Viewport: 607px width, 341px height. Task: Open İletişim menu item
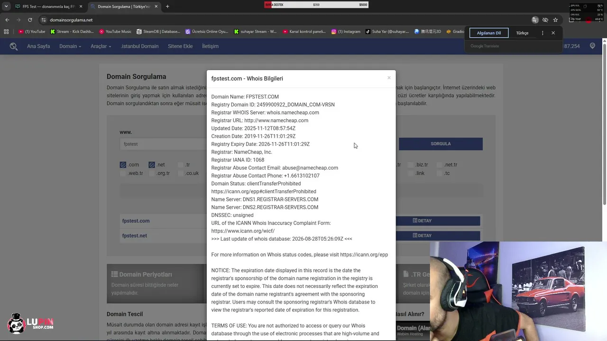tap(210, 46)
